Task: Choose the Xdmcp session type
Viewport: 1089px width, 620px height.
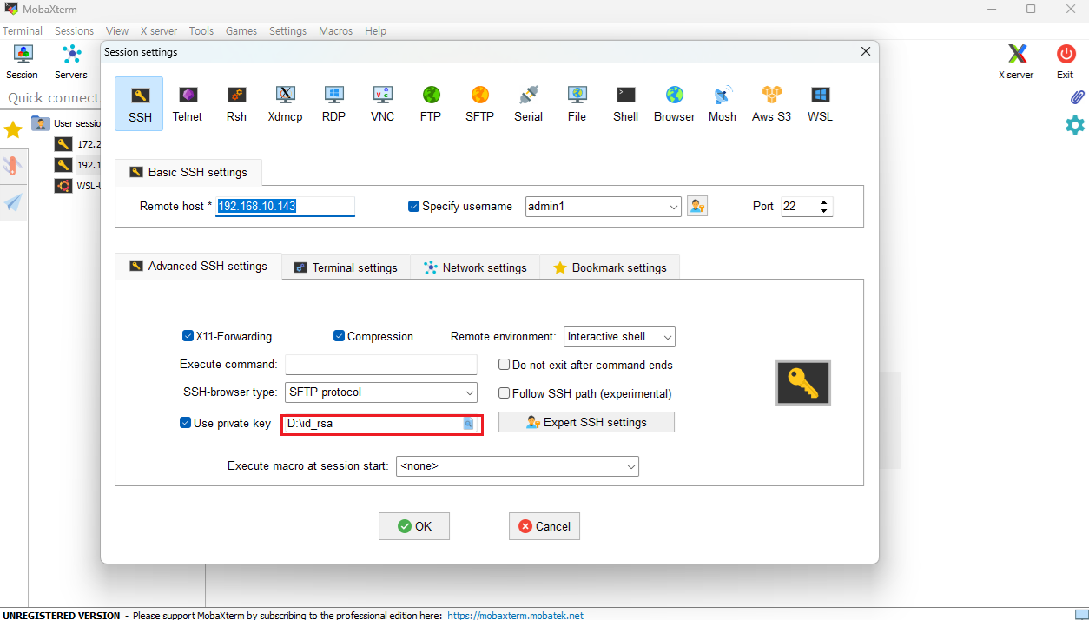Action: [285, 103]
